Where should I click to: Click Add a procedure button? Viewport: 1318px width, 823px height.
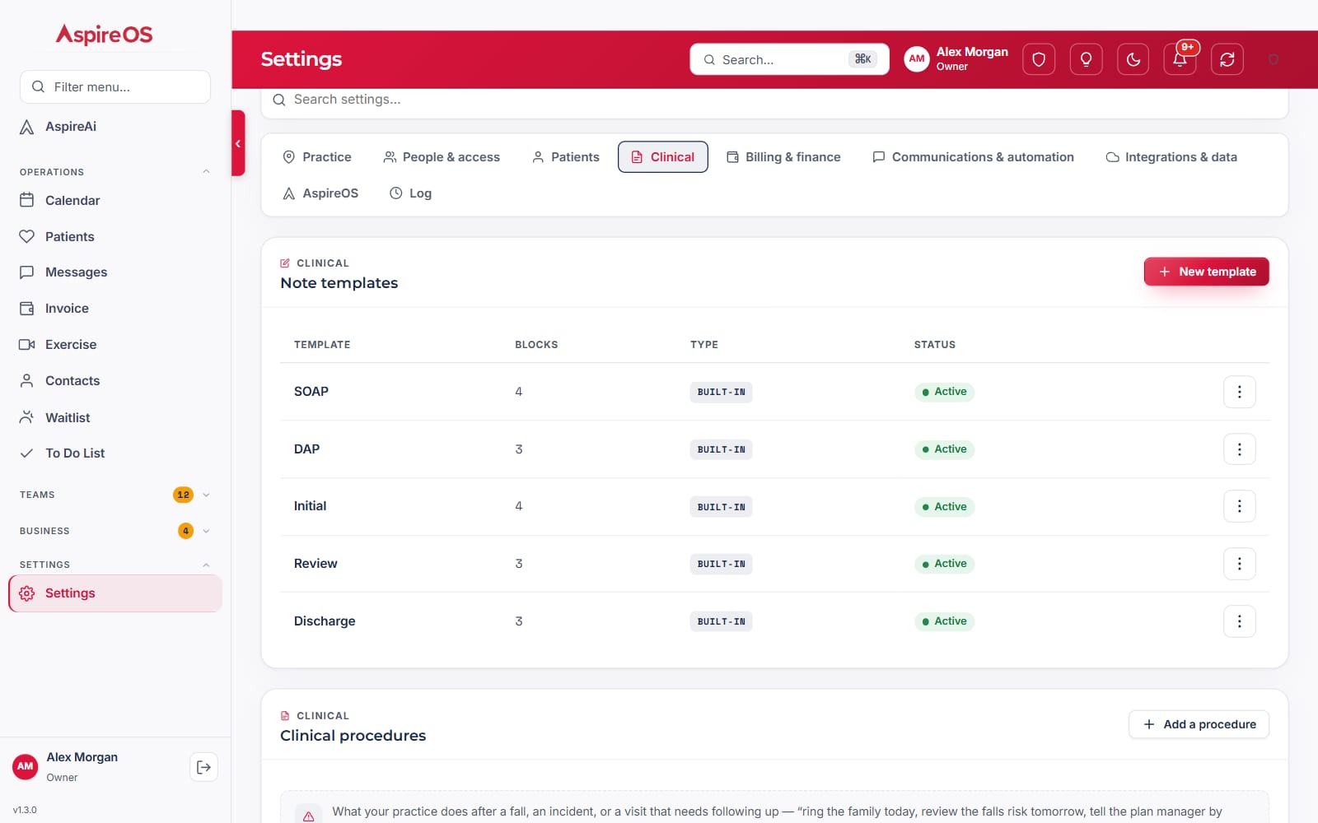[1199, 724]
